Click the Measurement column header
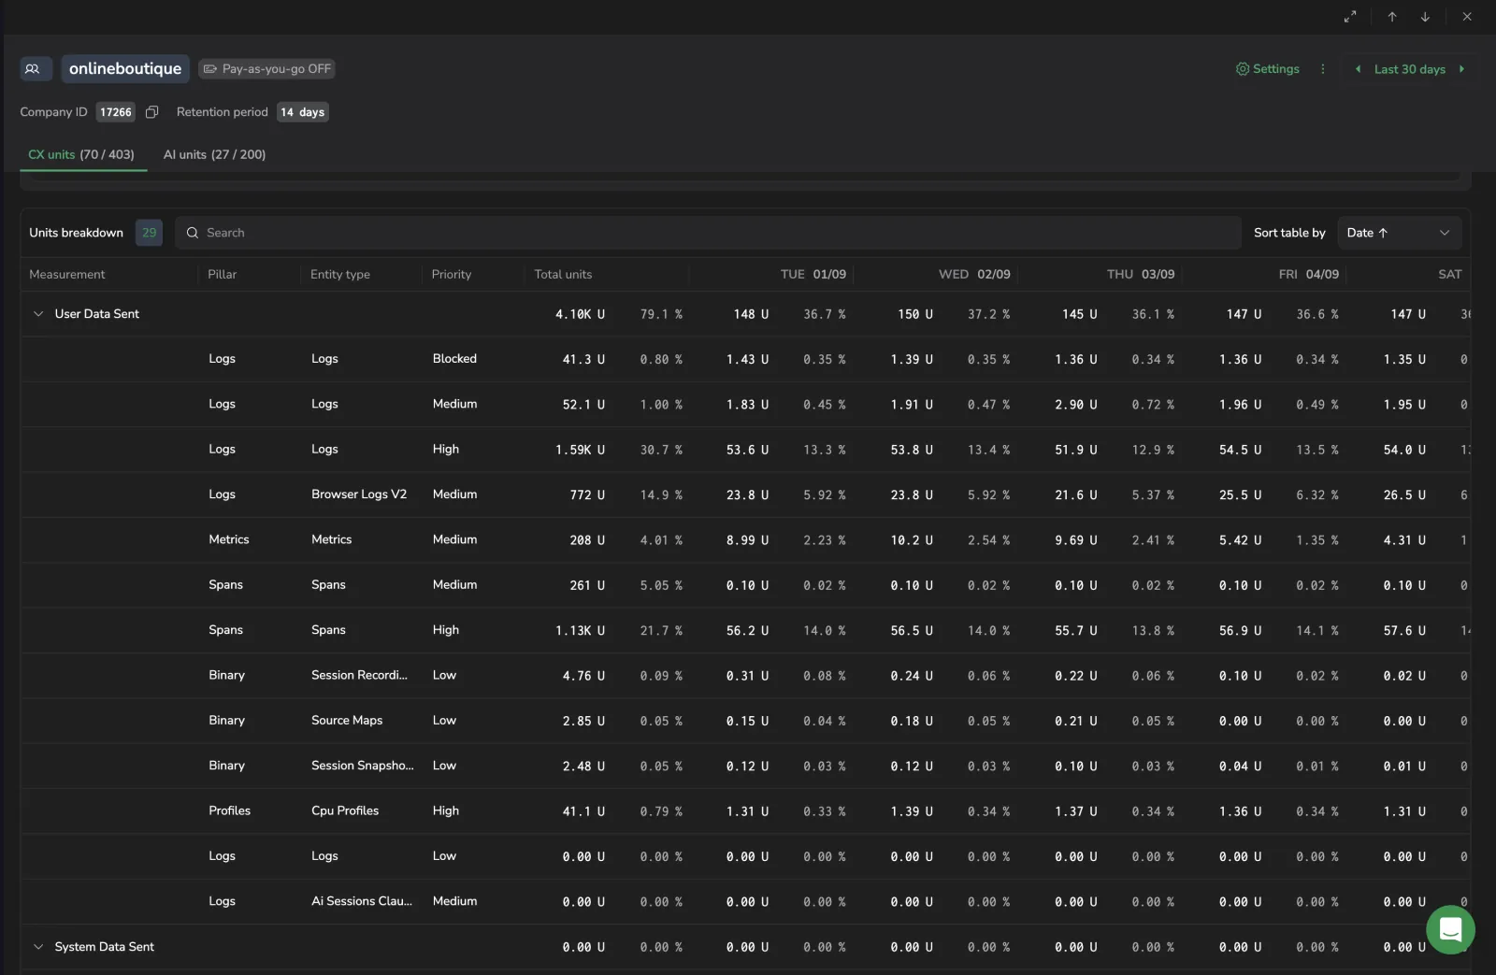Image resolution: width=1496 pixels, height=975 pixels. 67,275
